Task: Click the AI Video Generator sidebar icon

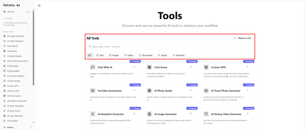Action: coord(5,41)
